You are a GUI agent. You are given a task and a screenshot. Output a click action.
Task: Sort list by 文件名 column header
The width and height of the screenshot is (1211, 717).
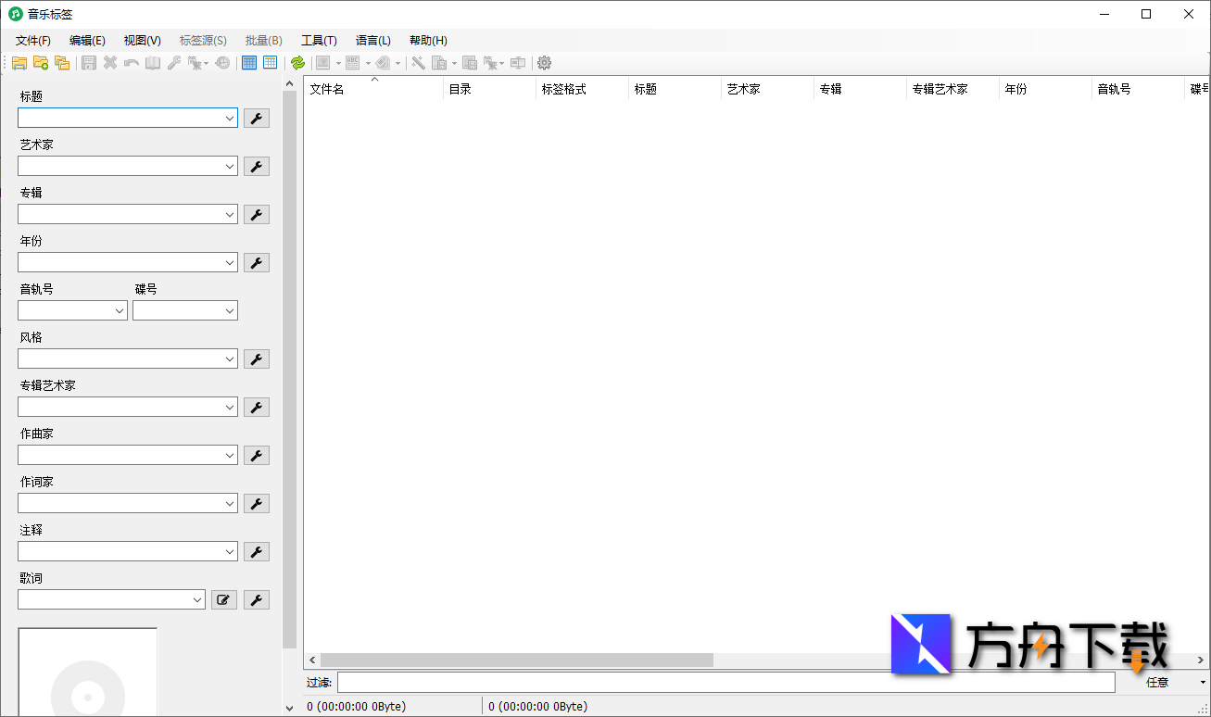(x=371, y=90)
